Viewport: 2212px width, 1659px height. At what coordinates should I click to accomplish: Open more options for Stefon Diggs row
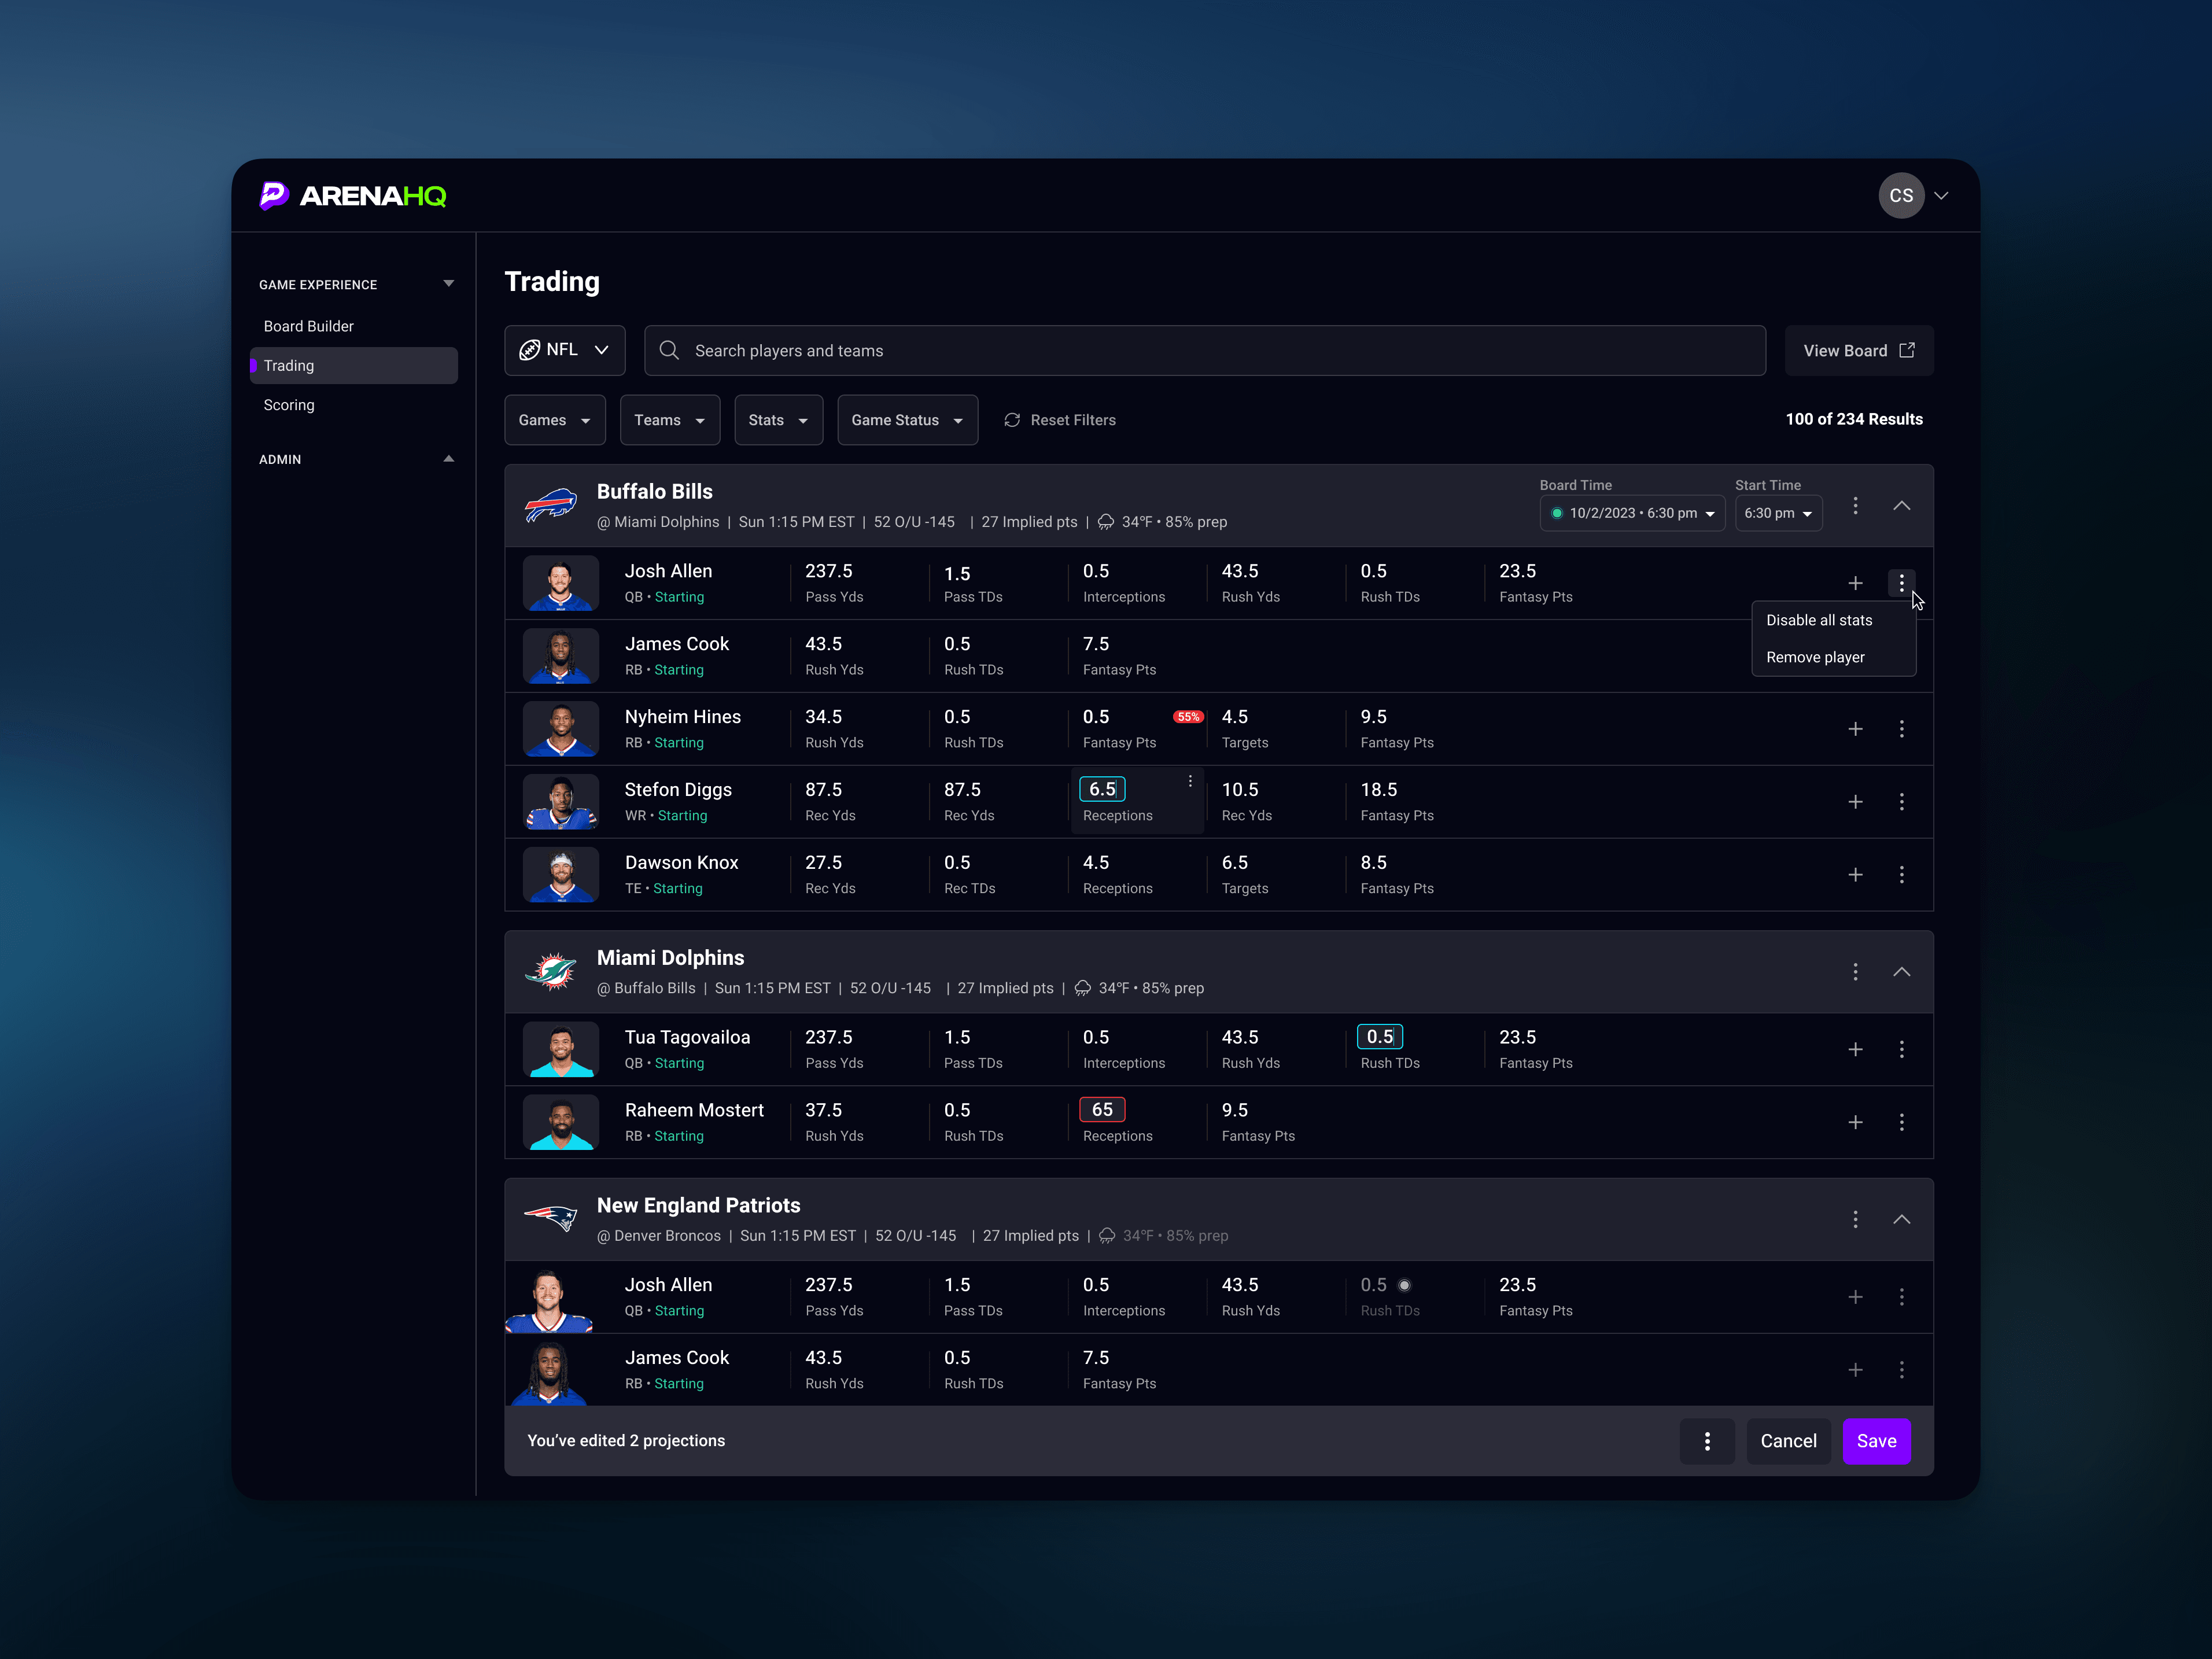(1901, 802)
